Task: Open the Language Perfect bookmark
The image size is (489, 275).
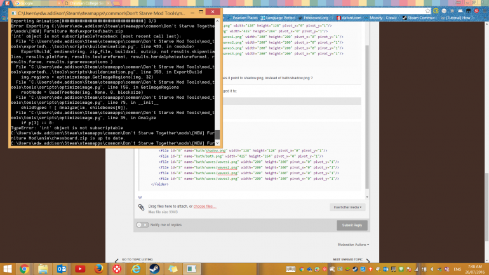Action: [278, 18]
